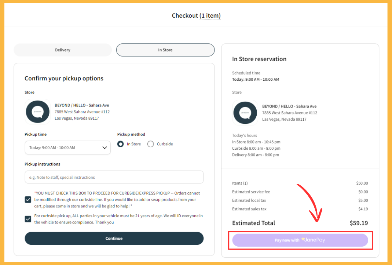Open the Pickup time dropdown
Image resolution: width=392 pixels, height=265 pixels.
tap(67, 148)
